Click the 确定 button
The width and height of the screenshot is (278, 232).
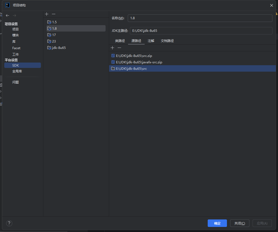tap(217, 223)
